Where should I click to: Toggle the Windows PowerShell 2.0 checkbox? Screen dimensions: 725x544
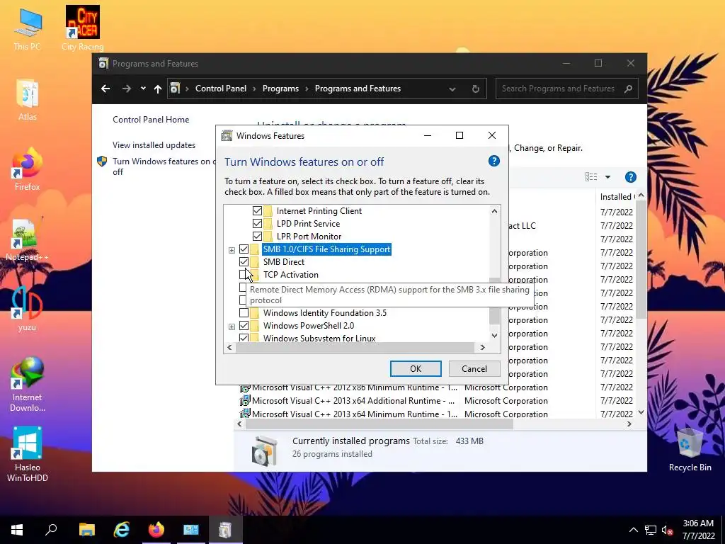tap(244, 326)
